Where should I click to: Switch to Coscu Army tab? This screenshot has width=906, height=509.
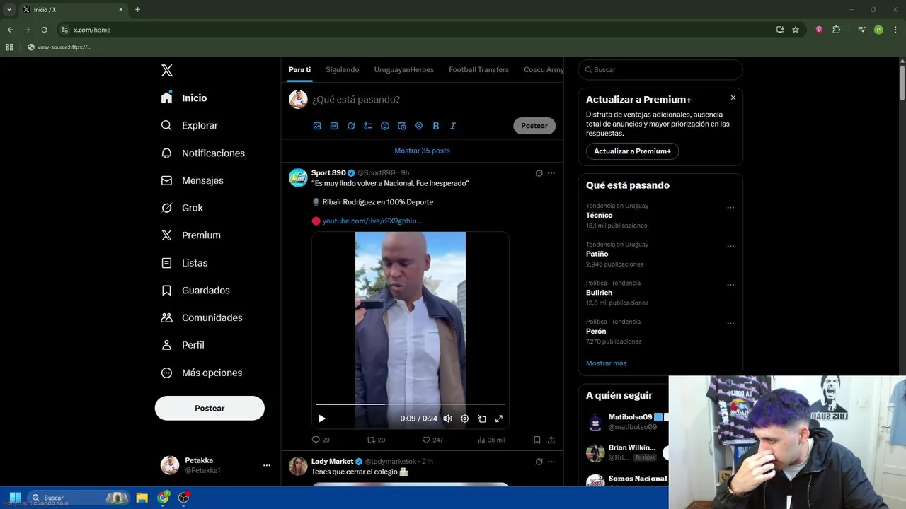[x=544, y=69]
